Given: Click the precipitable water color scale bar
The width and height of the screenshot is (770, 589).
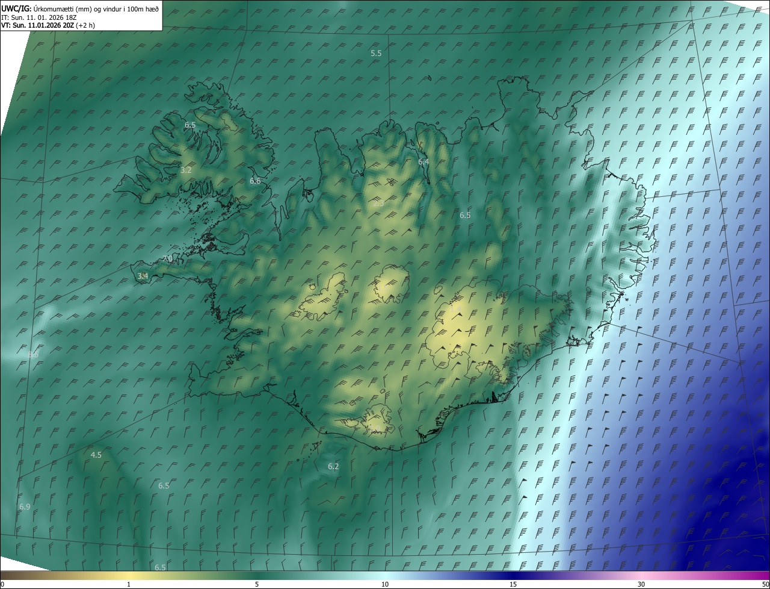Looking at the screenshot, I should 385,576.
